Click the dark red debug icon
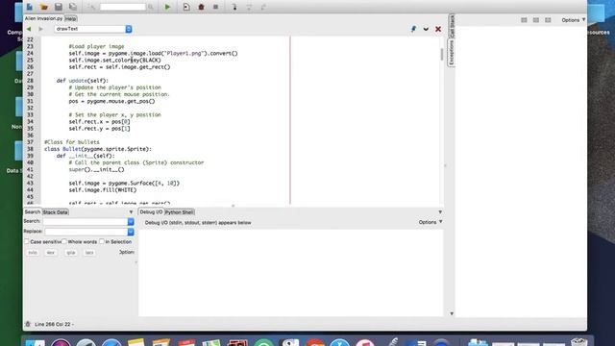The width and height of the screenshot is (615, 346). click(201, 7)
